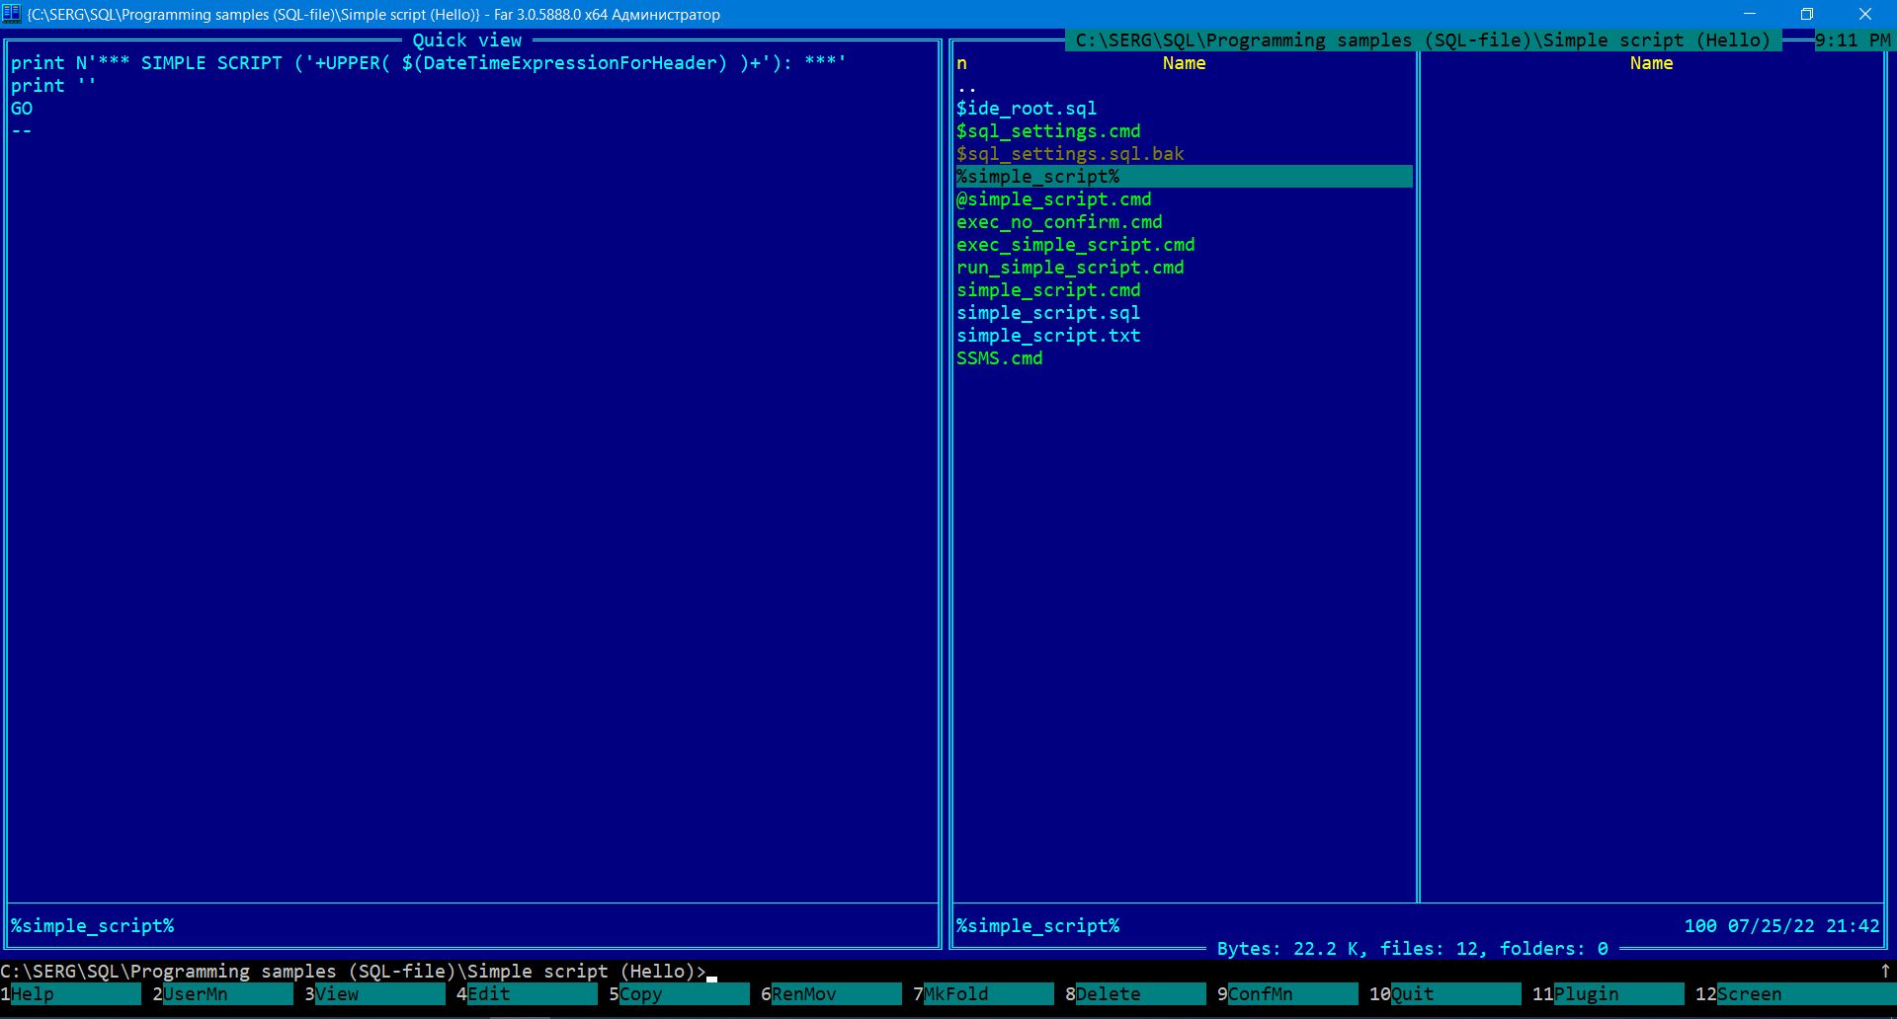Click the right panel path title
Screen dimensions: 1897x1019
(1423, 40)
